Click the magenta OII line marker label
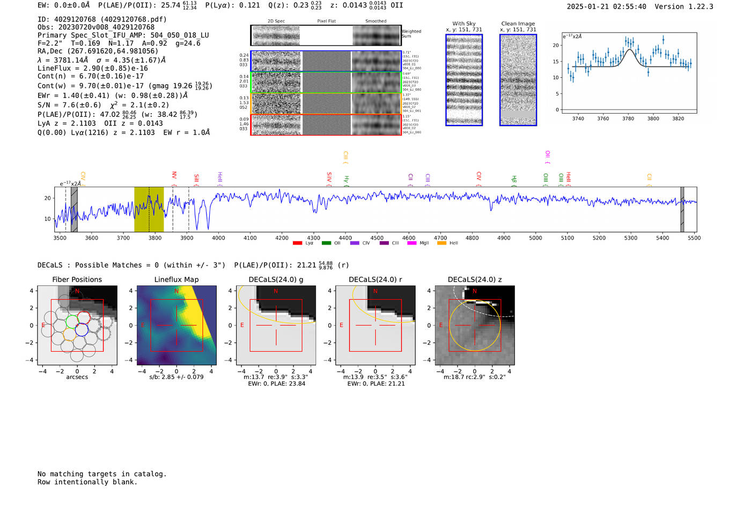 pyautogui.click(x=548, y=158)
